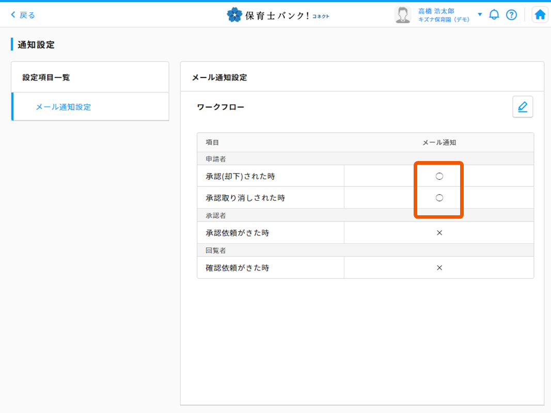Click the user name 高橋 浩太郎
This screenshot has height=413, width=551.
coord(436,11)
